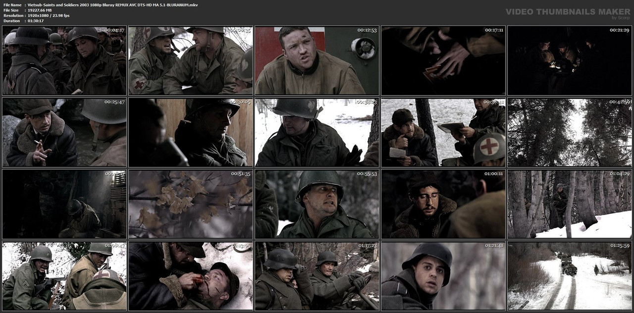
Task: Select the thumbnail stamped 00:04:17
Action: (64, 60)
